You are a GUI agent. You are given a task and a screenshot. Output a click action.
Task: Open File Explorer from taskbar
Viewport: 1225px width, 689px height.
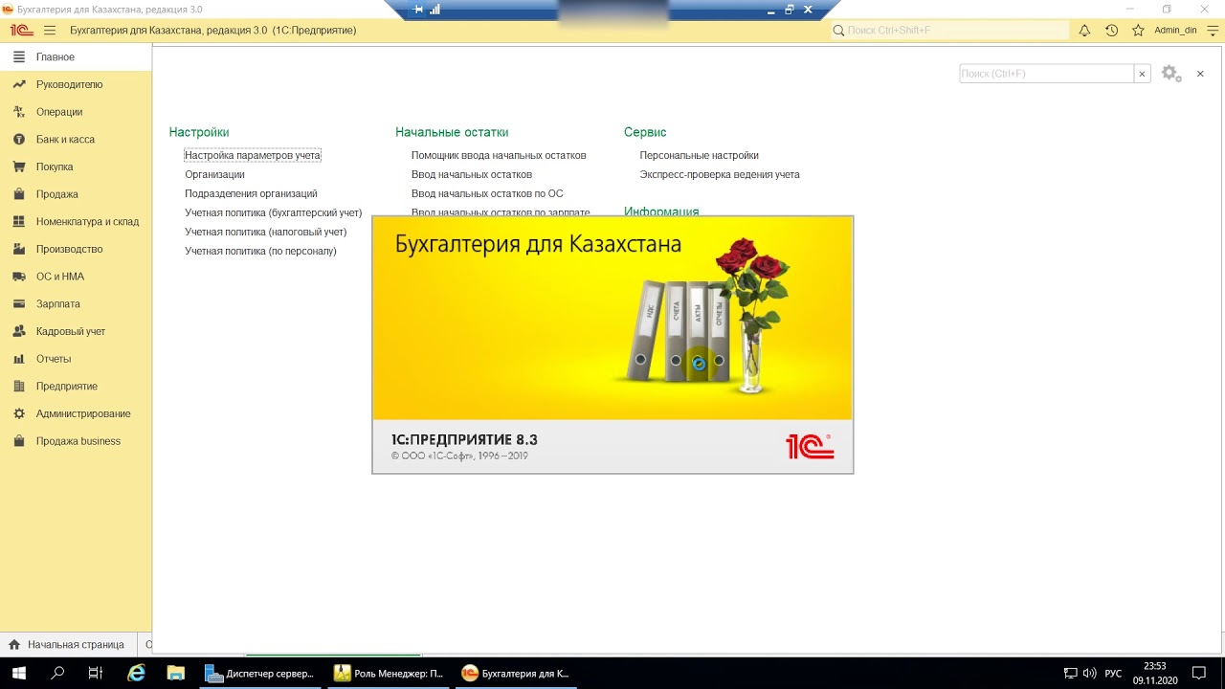coord(175,674)
